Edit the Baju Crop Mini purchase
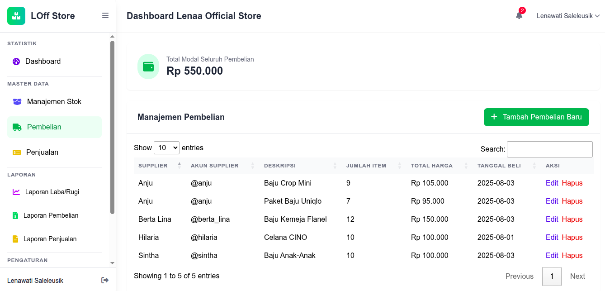The height and width of the screenshot is (291, 605). [x=552, y=183]
